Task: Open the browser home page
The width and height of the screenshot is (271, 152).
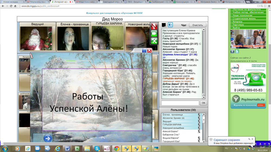Action: pyautogui.click(x=15, y=6)
